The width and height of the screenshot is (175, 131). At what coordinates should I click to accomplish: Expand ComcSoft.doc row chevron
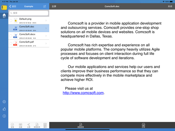(46, 28)
